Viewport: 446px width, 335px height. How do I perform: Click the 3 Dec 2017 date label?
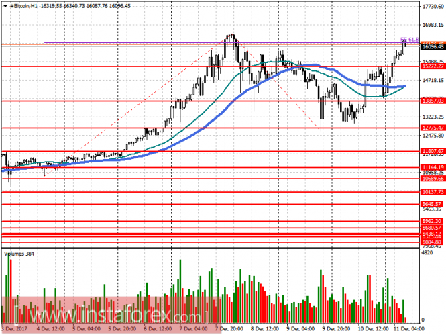(x=15, y=330)
